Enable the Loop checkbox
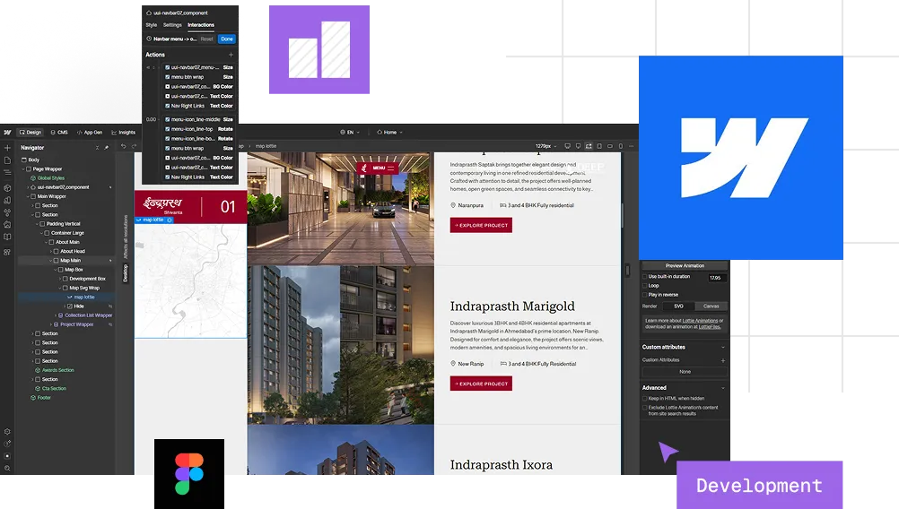The height and width of the screenshot is (509, 899). pos(645,286)
